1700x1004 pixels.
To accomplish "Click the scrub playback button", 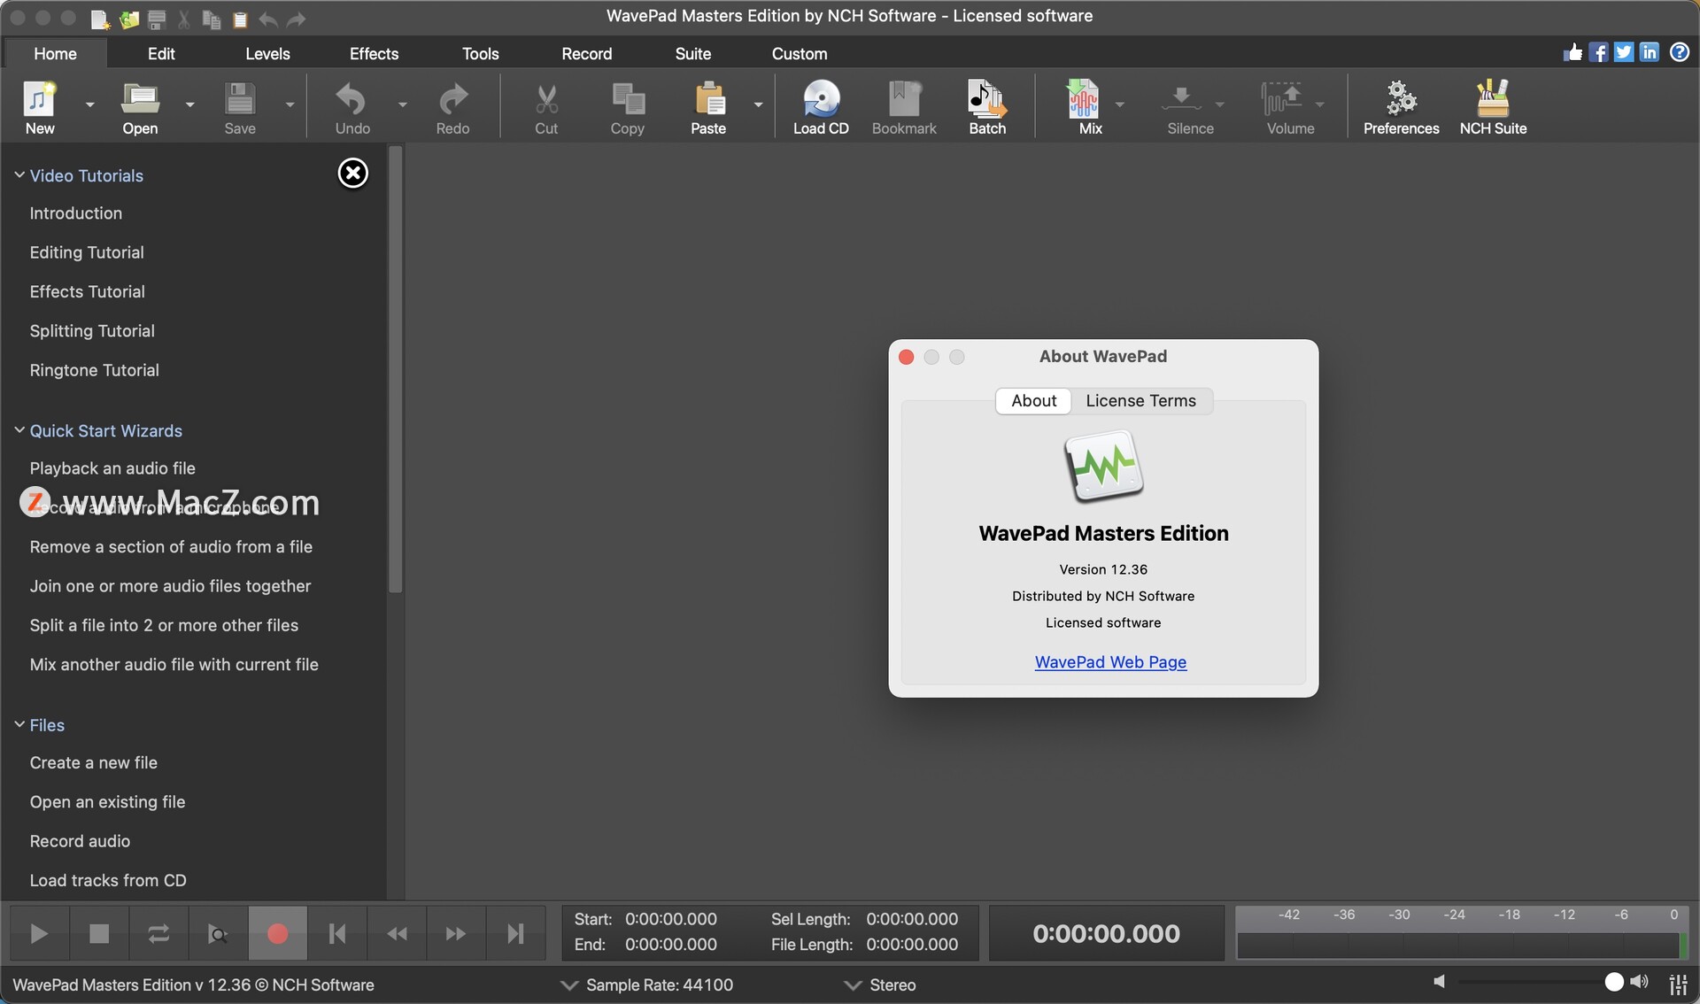I will pyautogui.click(x=218, y=934).
